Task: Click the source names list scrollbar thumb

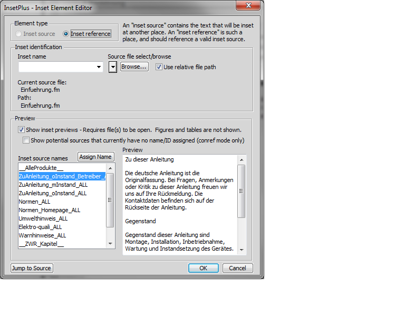Action: click(x=110, y=200)
